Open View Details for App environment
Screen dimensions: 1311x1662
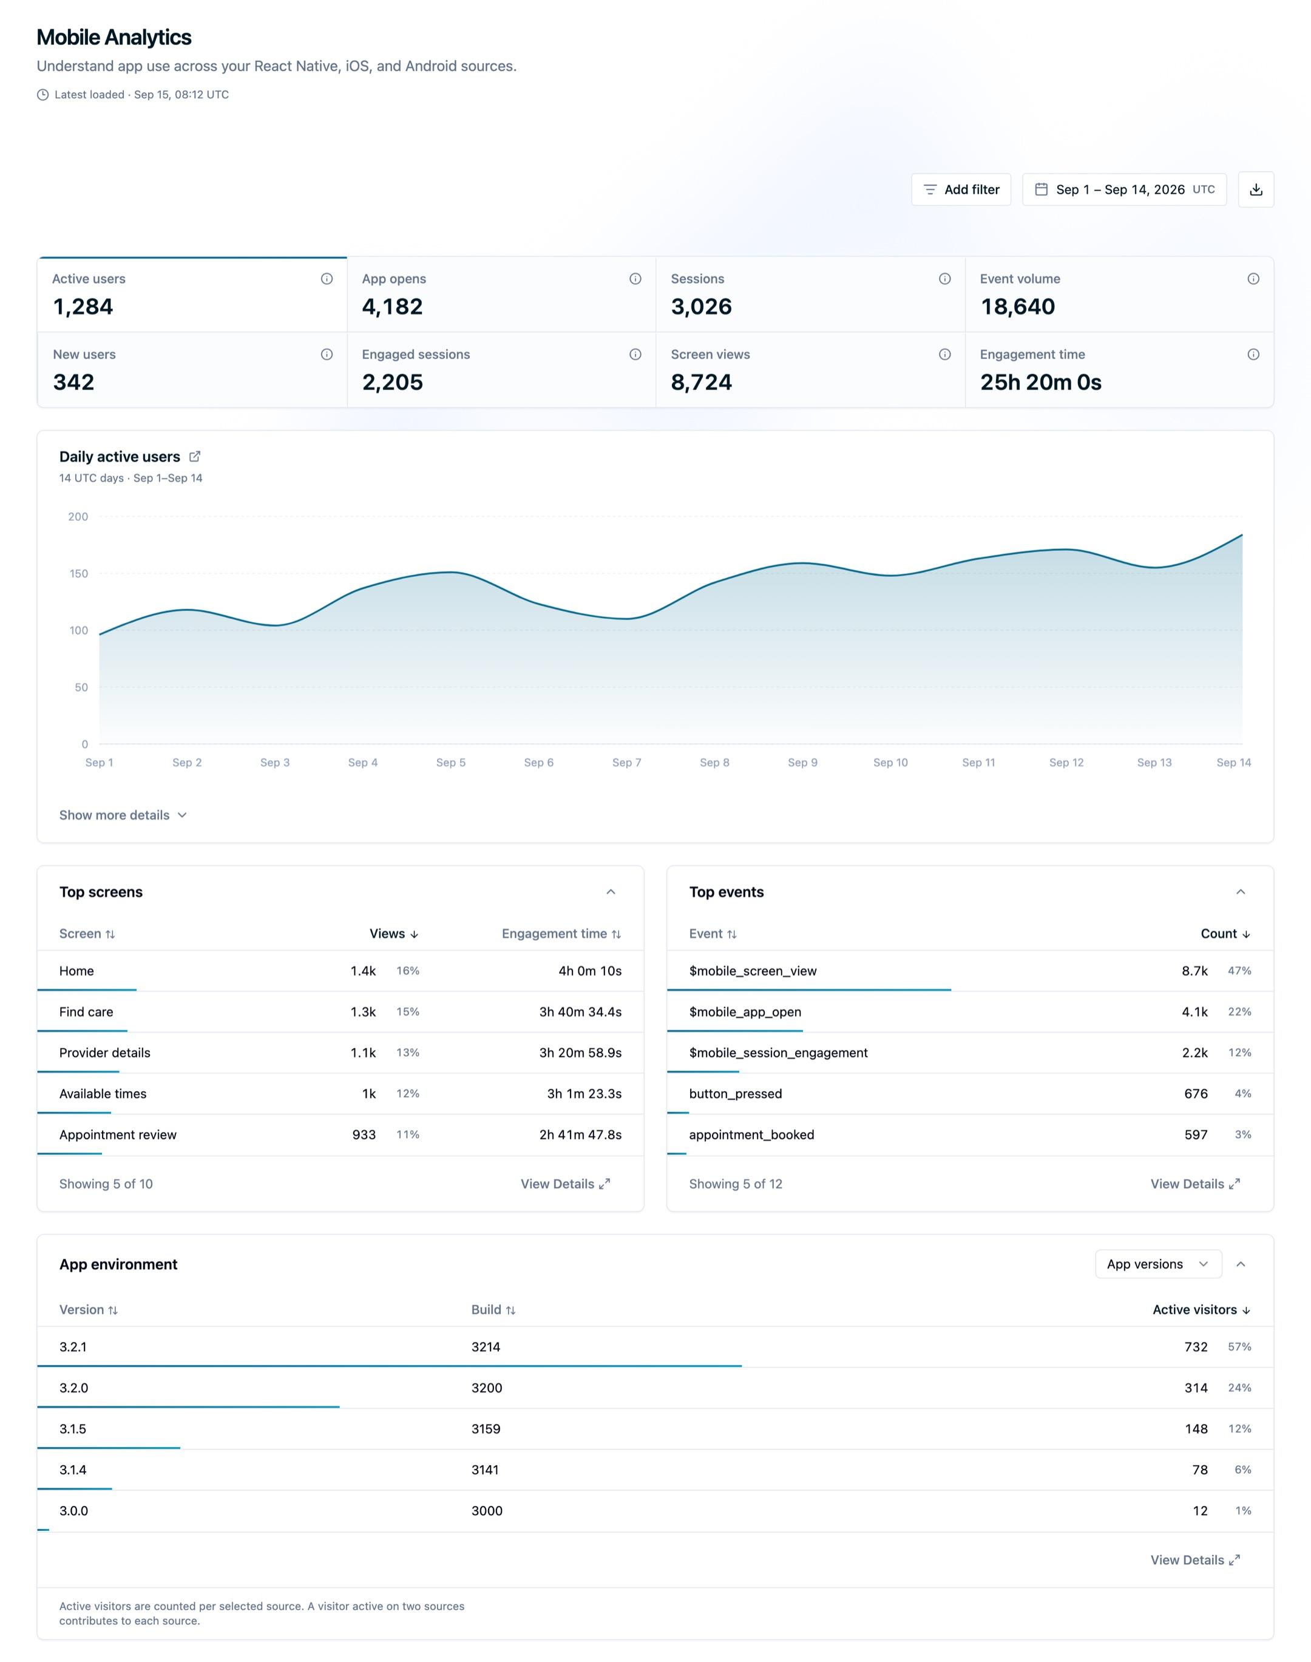click(1195, 1560)
